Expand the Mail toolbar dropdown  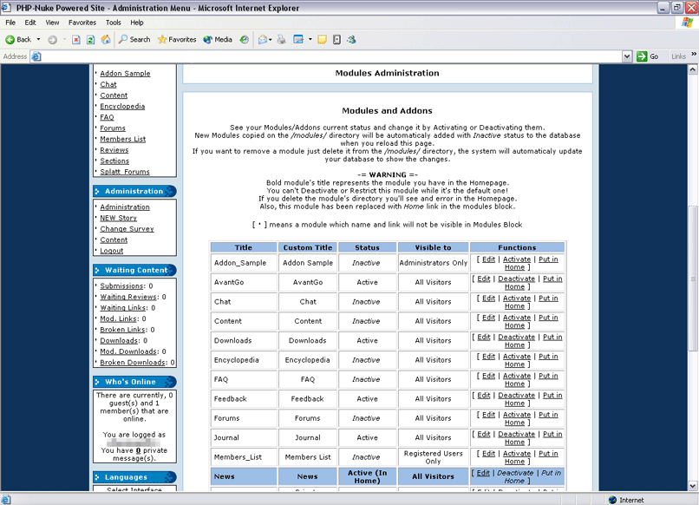[271, 39]
